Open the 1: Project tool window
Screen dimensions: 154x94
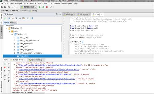tap(1, 18)
